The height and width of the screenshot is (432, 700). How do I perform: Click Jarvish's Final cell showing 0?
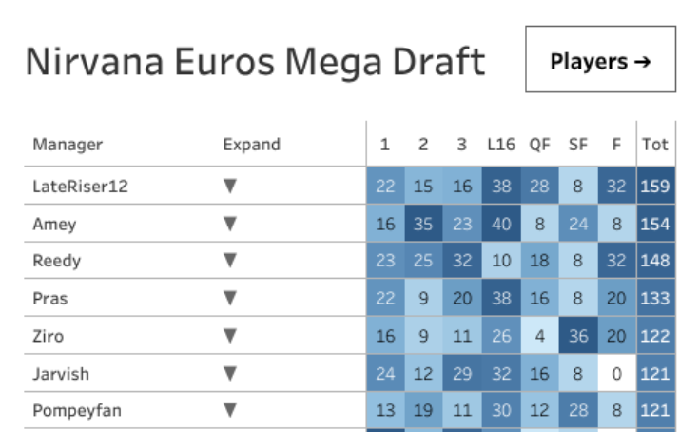pos(616,373)
